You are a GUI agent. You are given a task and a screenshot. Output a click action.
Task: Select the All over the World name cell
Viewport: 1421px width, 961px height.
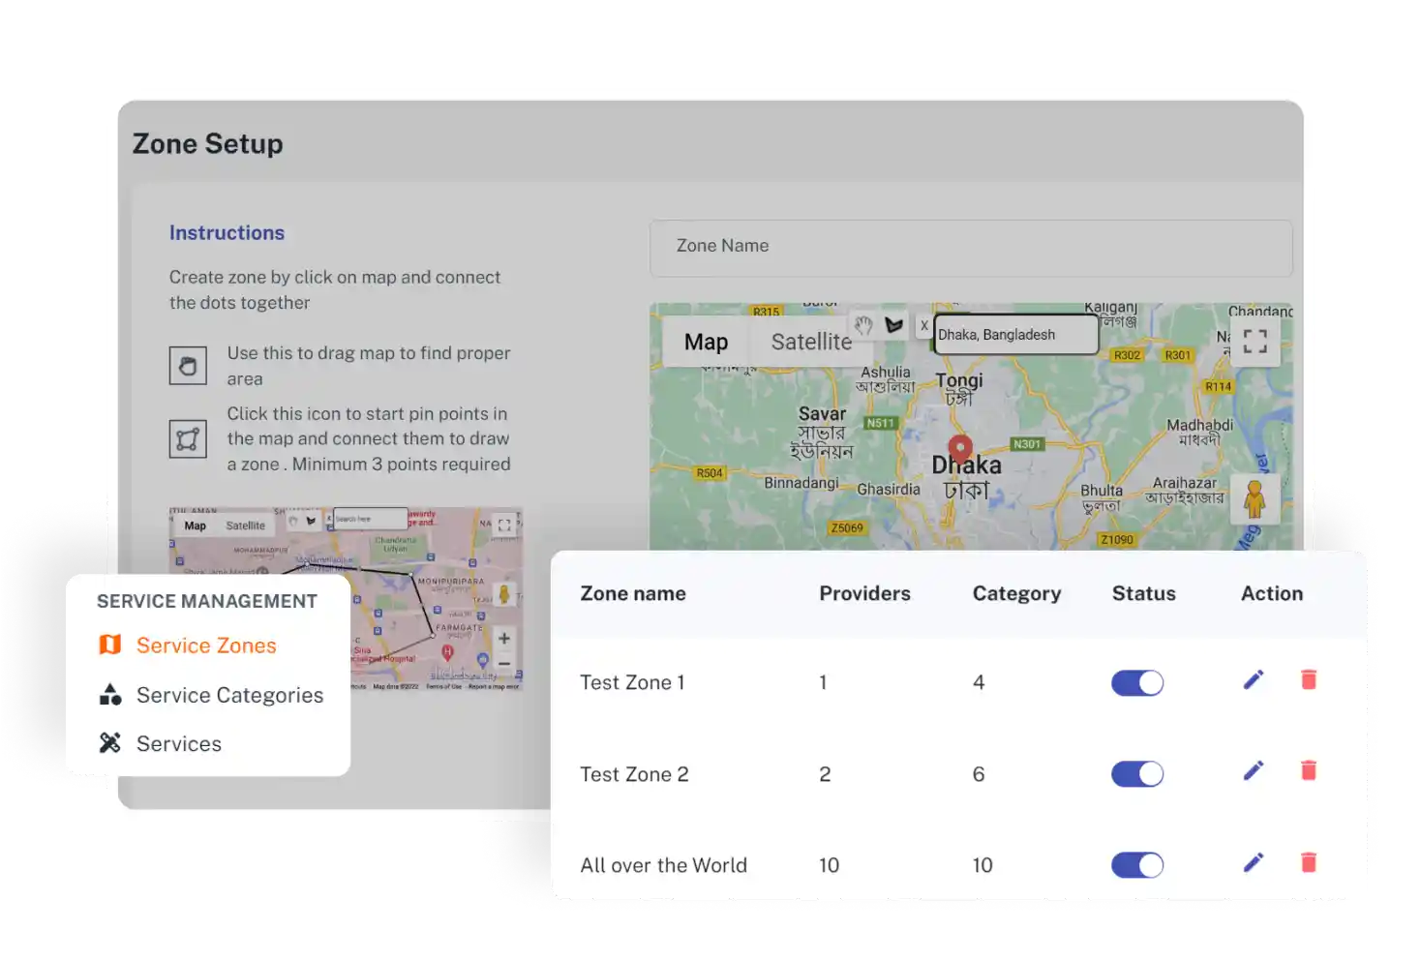click(x=663, y=865)
